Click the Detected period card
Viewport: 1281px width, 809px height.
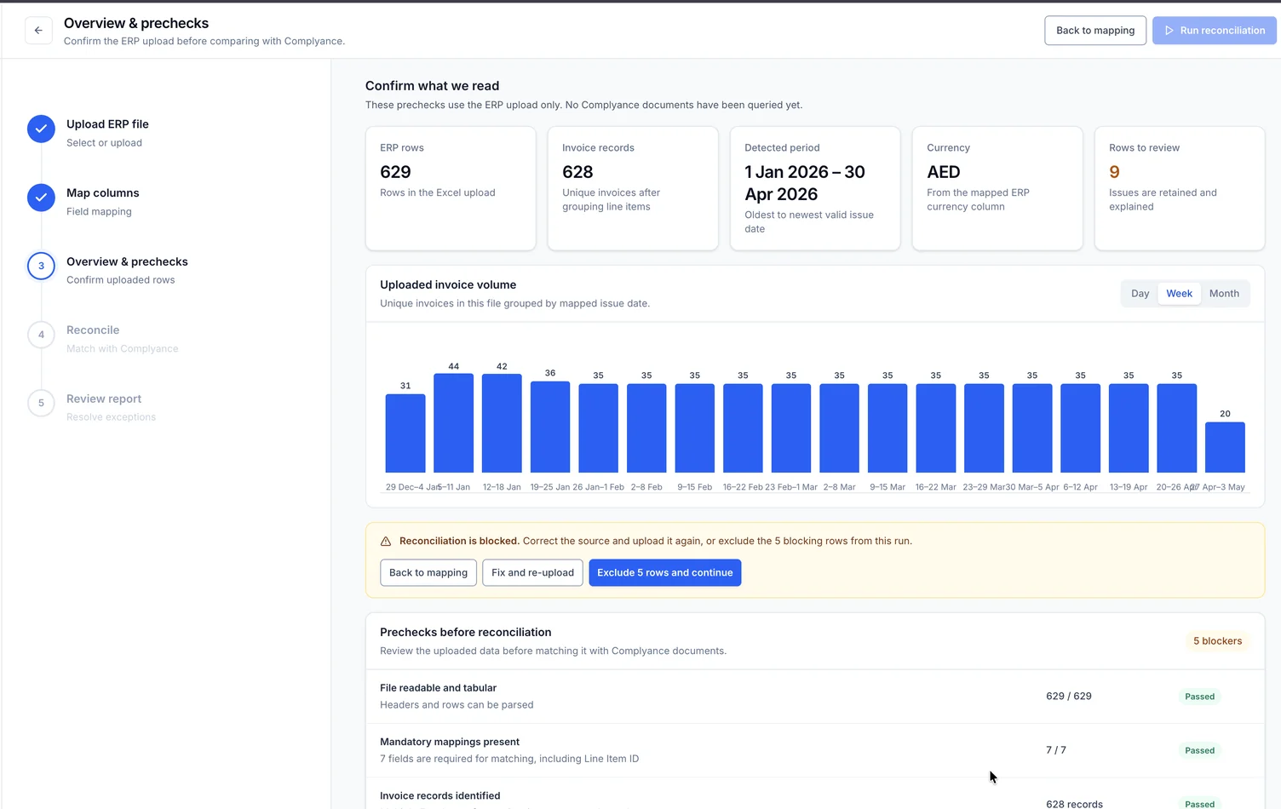(815, 188)
